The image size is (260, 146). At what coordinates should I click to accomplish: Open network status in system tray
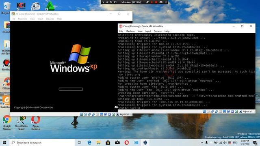coord(221,142)
